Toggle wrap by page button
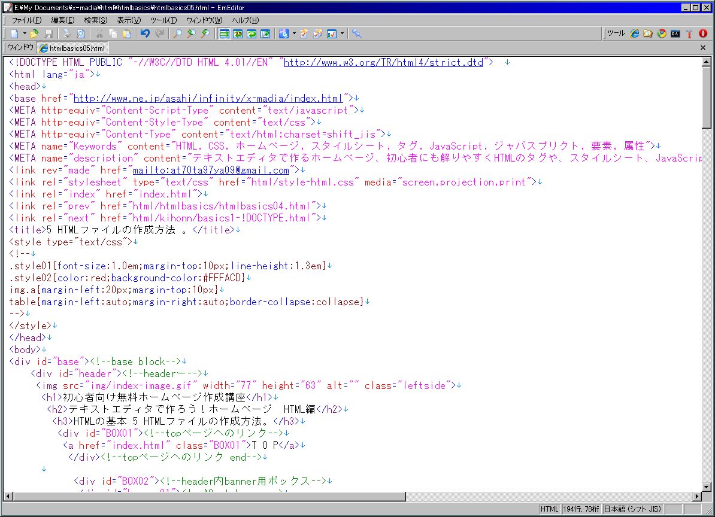The image size is (715, 517). [265, 34]
